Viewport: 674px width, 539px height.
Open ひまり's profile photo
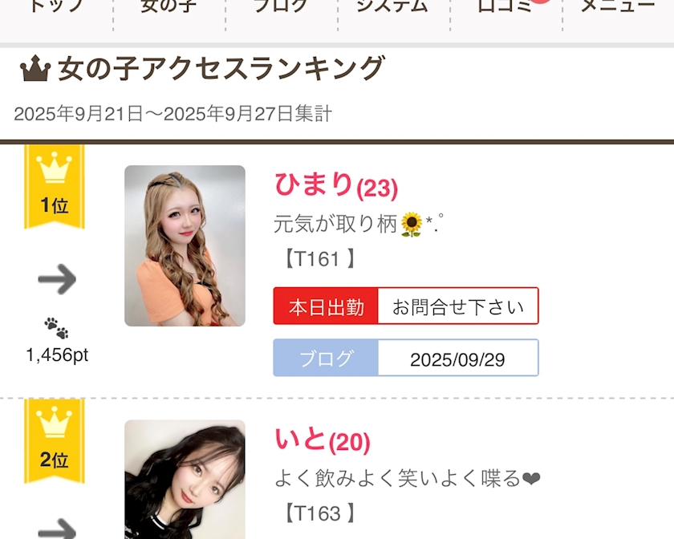point(185,245)
